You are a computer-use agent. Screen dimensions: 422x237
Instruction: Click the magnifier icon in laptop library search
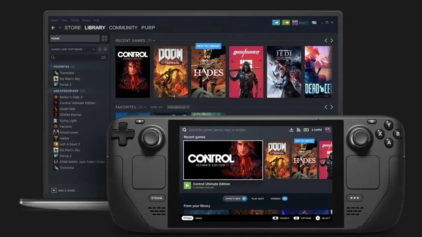(x=53, y=57)
